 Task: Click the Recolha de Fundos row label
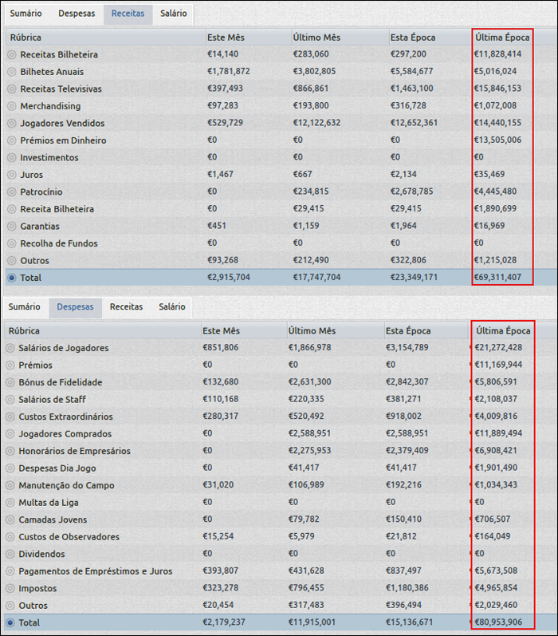pyautogui.click(x=55, y=243)
